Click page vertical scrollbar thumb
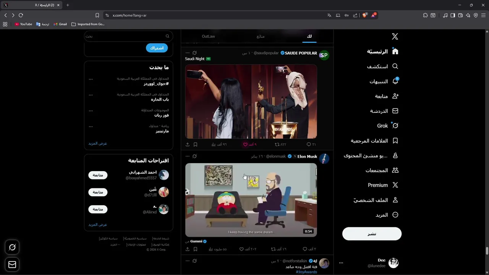This screenshot has width=489, height=275. click(x=487, y=251)
